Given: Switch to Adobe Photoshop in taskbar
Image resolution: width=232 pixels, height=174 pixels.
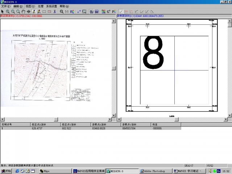Looking at the screenshot, I should click(x=156, y=171).
